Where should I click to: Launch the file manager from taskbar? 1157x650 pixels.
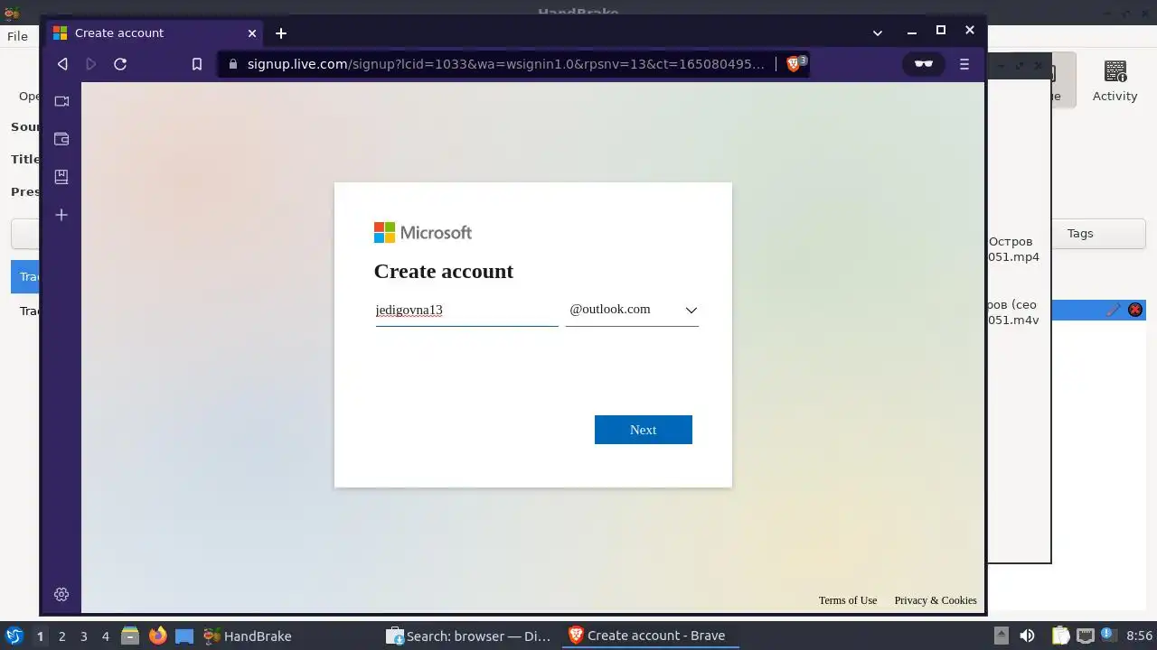(x=130, y=636)
